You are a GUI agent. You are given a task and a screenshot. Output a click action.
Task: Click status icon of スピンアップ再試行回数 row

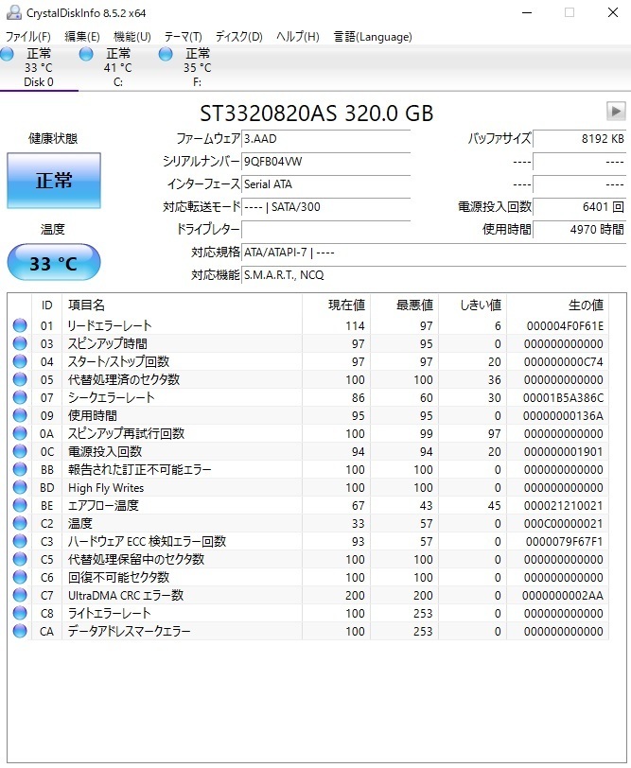pyautogui.click(x=20, y=433)
